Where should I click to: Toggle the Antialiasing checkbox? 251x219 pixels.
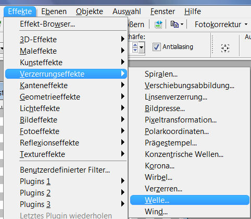coord(156,47)
